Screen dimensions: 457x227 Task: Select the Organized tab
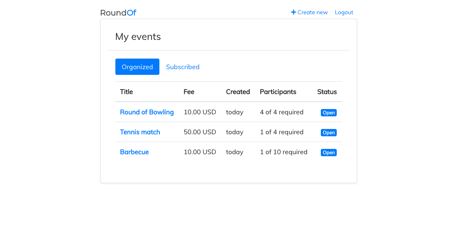pos(137,67)
